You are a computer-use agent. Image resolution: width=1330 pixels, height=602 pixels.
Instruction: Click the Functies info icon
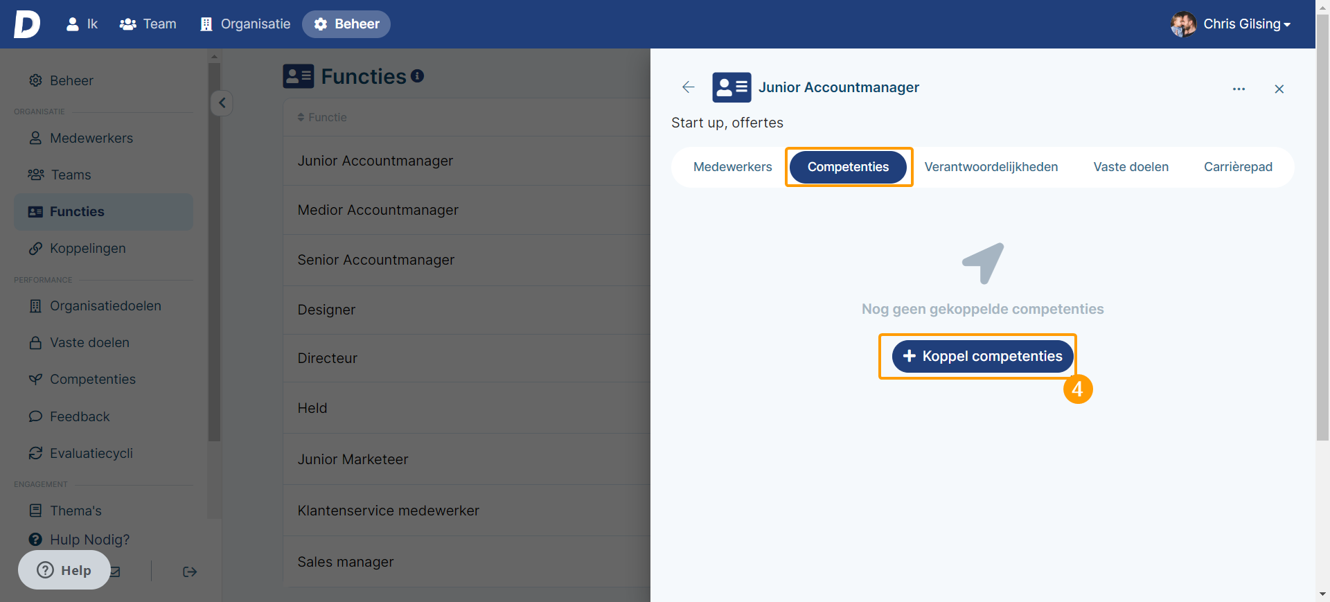417,76
